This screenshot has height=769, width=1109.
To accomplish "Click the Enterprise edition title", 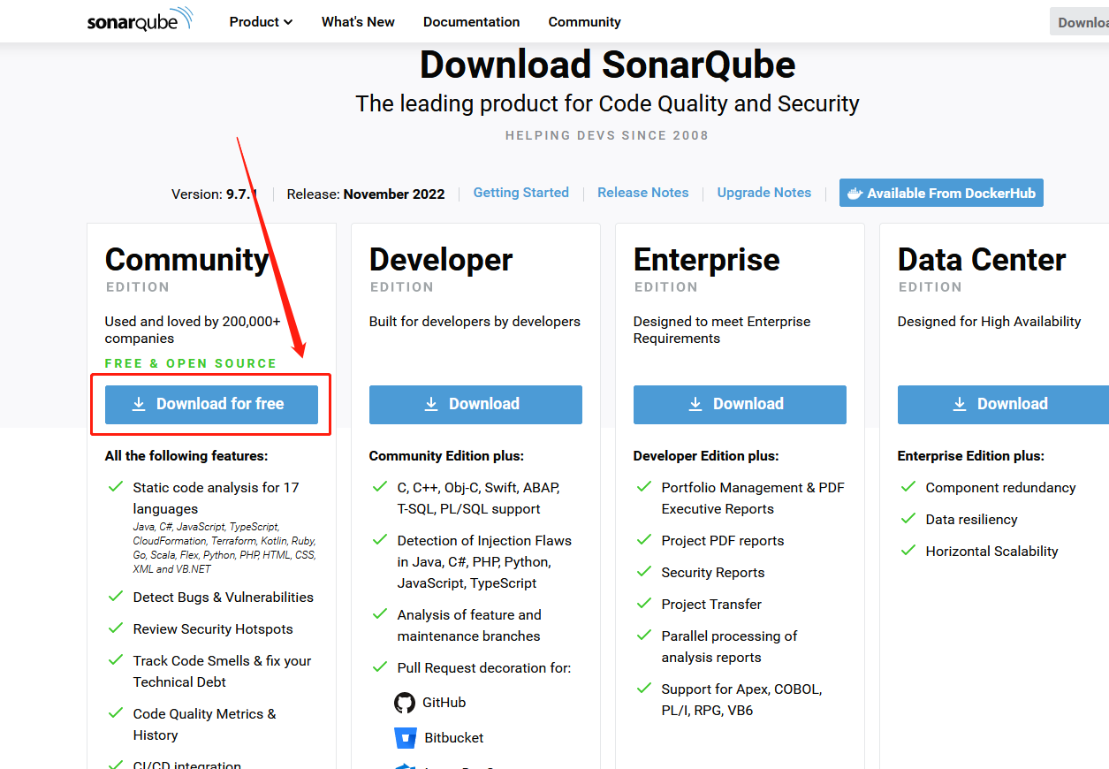I will (x=707, y=260).
